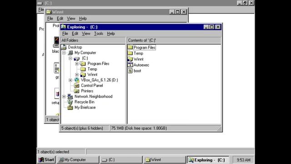Screen dimensions: 291x164
Task: Minimize the Exploring - (C:) window
Action: (x=206, y=27)
